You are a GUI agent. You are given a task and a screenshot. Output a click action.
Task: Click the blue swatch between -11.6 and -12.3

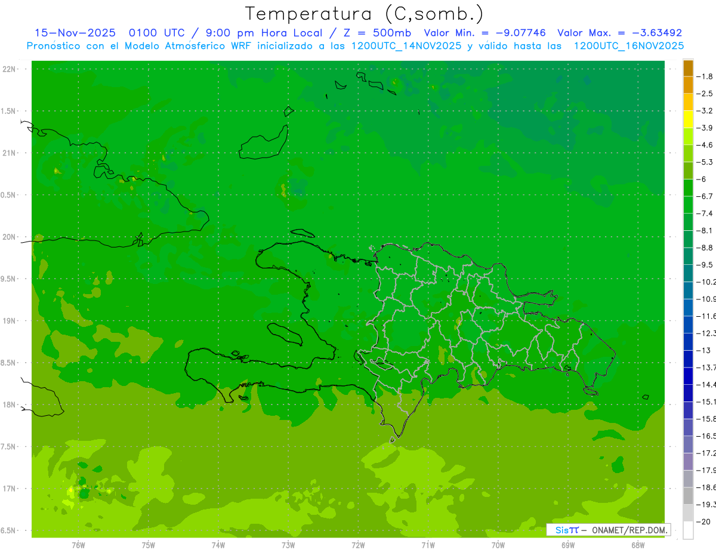688,324
